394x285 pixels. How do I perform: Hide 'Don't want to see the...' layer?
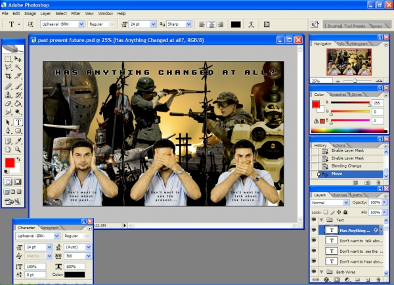tap(314, 251)
